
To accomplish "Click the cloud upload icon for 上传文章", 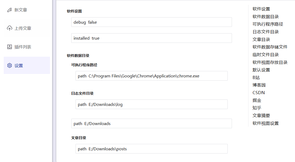I will point(10,28).
